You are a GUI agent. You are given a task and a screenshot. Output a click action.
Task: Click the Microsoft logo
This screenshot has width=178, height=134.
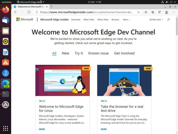25,20
